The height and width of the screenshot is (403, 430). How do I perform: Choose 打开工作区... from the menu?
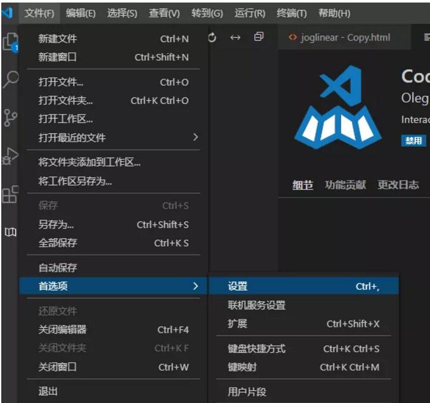click(x=114, y=119)
